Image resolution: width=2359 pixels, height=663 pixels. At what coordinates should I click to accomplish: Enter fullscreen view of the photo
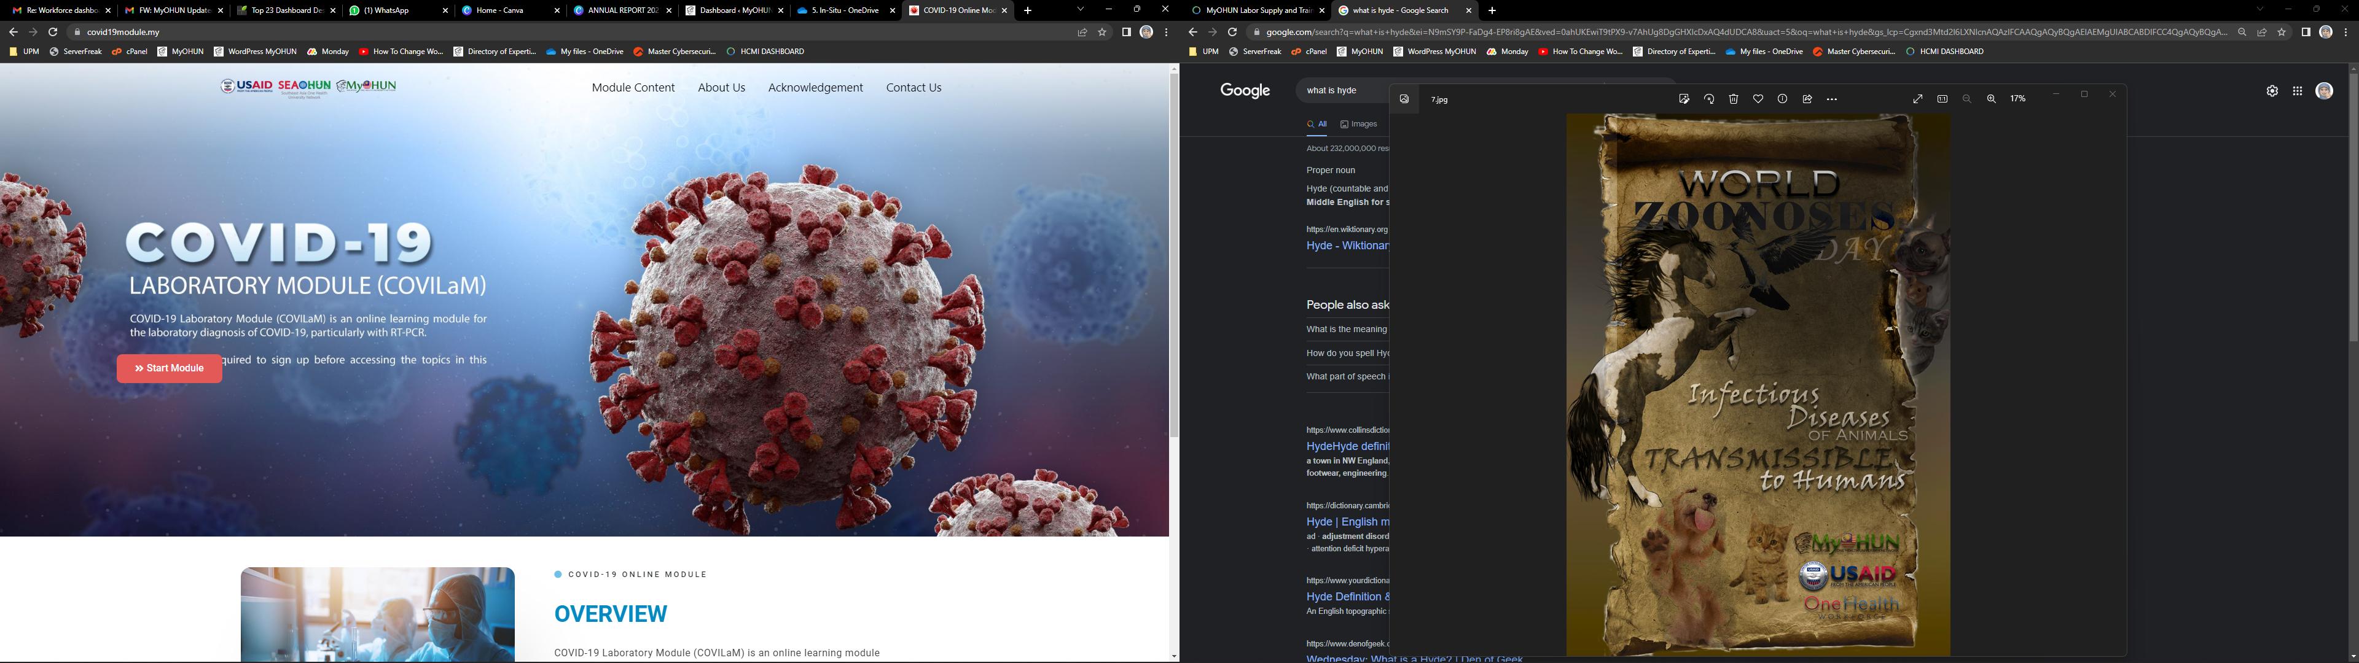coord(1917,99)
